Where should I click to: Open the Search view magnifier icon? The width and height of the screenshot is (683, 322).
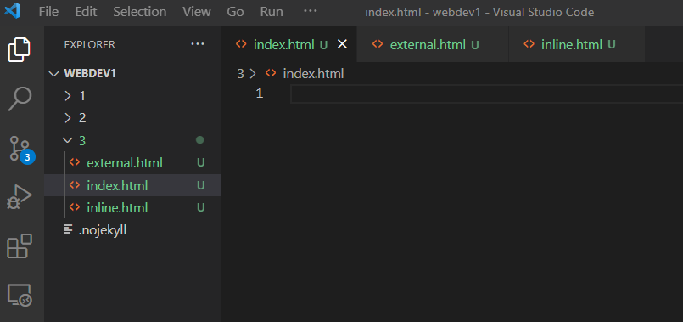pyautogui.click(x=20, y=99)
